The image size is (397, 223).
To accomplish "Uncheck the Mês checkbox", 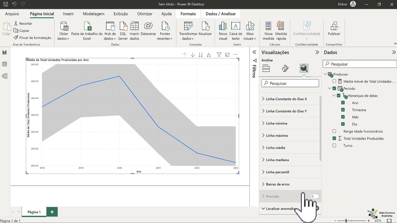I will coord(343,117).
